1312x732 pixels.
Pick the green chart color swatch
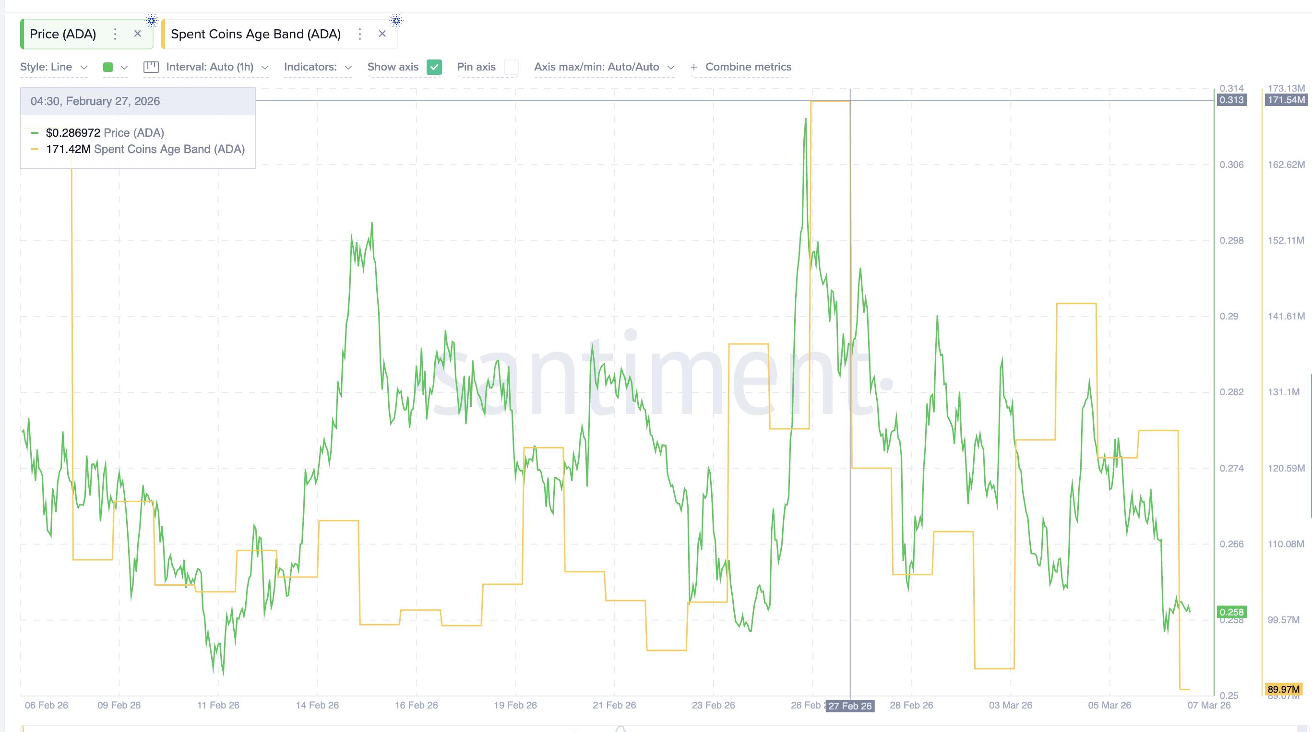pos(108,67)
